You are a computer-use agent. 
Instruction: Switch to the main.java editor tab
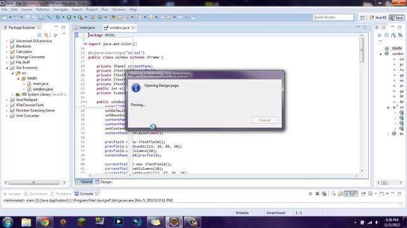pos(85,27)
